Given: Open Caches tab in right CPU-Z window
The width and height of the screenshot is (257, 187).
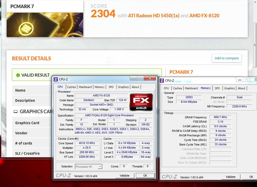Looking at the screenshot, I should click(178, 88).
